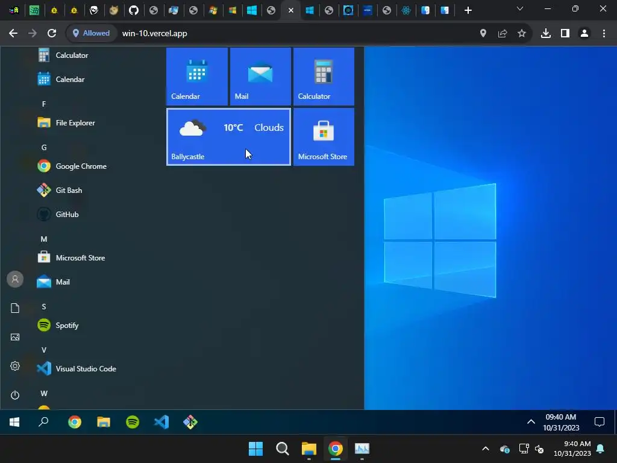Open the Mail tile
Image resolution: width=617 pixels, height=463 pixels.
click(260, 77)
